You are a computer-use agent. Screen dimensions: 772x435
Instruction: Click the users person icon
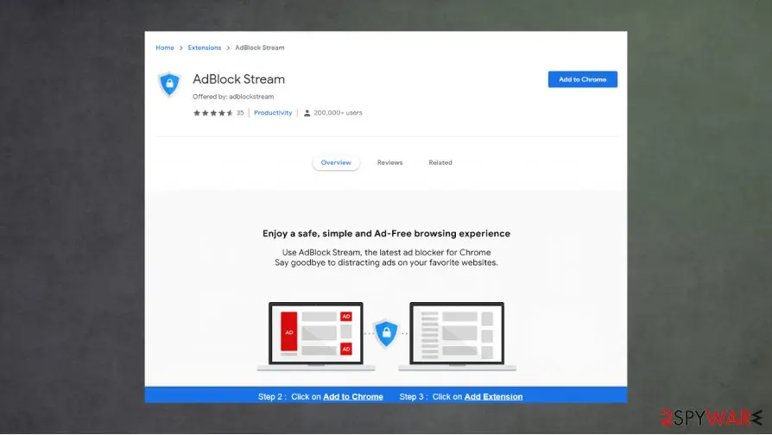(x=307, y=113)
